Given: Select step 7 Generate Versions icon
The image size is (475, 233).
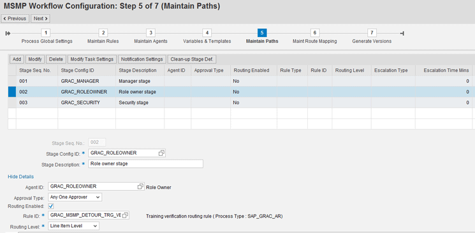Looking at the screenshot, I should (x=372, y=33).
